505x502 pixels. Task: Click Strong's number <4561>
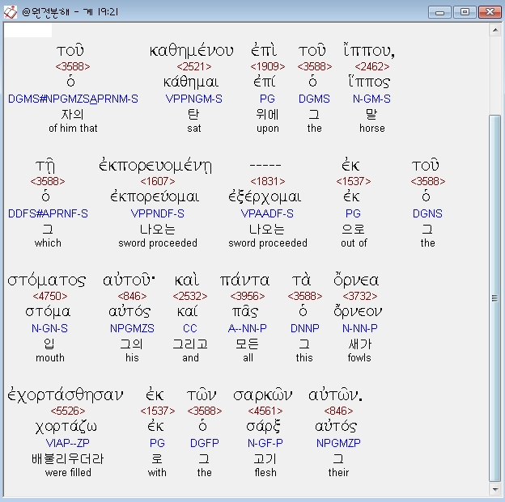pyautogui.click(x=265, y=411)
